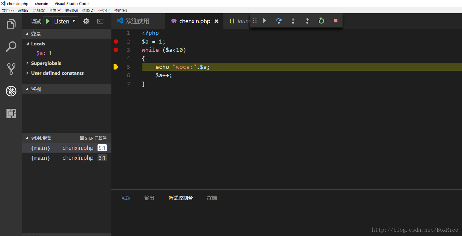Screen dimensions: 462x236
Task: Switch to the 调试控制台 panel tab
Action: 181,198
